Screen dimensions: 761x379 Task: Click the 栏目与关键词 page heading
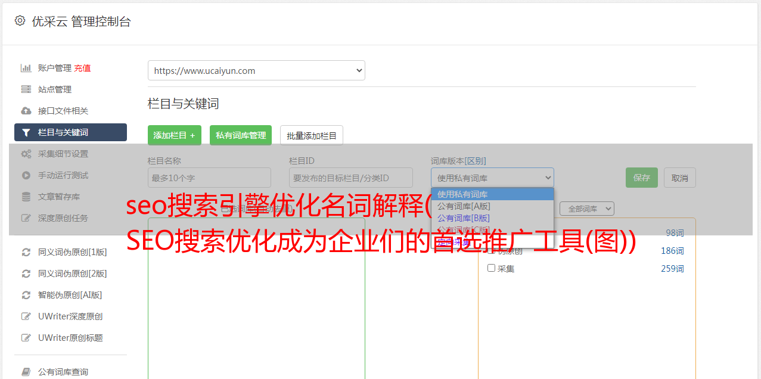184,104
